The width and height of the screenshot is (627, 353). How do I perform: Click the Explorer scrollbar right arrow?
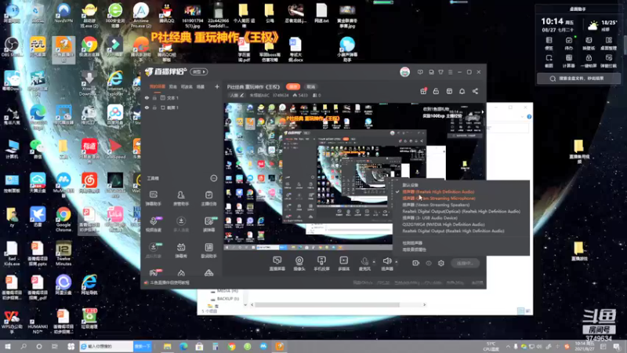pyautogui.click(x=424, y=305)
